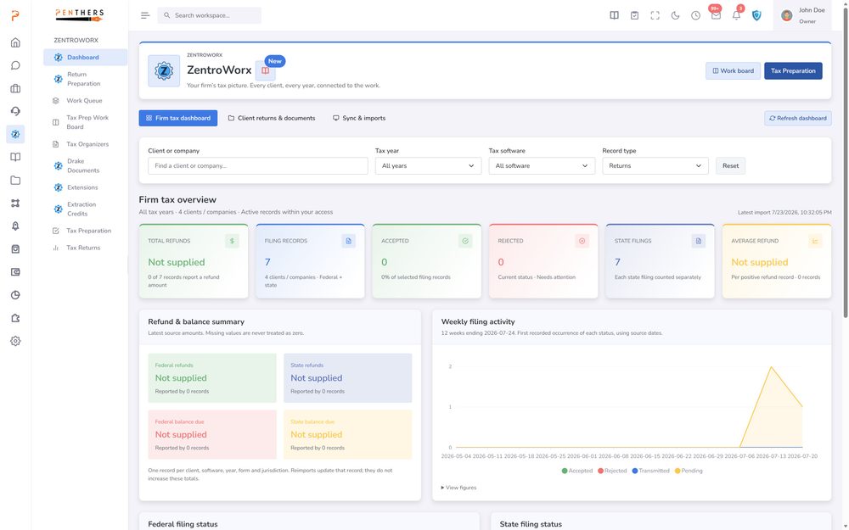Open the Tax software dropdown
Screen dimensions: 849x530
542,166
